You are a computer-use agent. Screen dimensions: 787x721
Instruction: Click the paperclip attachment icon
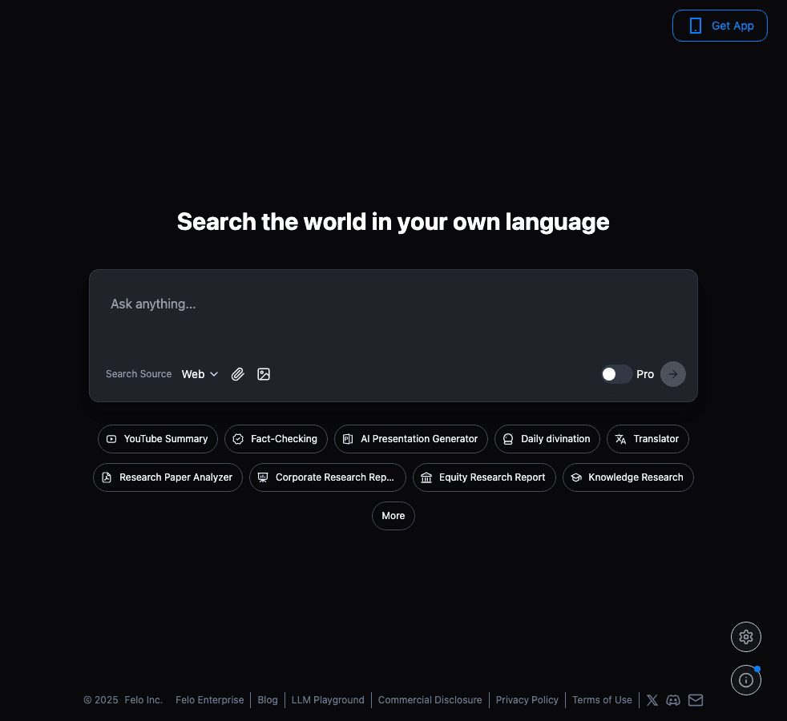[x=237, y=374]
